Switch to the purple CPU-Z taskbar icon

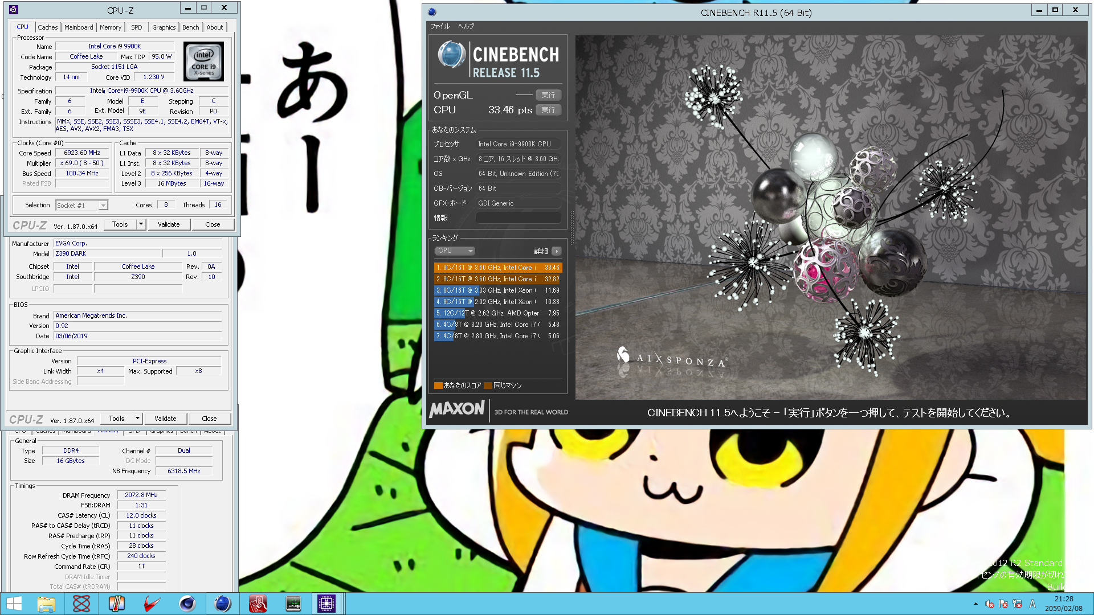[326, 604]
